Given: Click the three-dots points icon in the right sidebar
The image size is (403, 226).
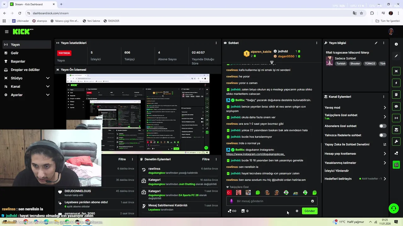Looking at the screenshot, I should 396,153.
